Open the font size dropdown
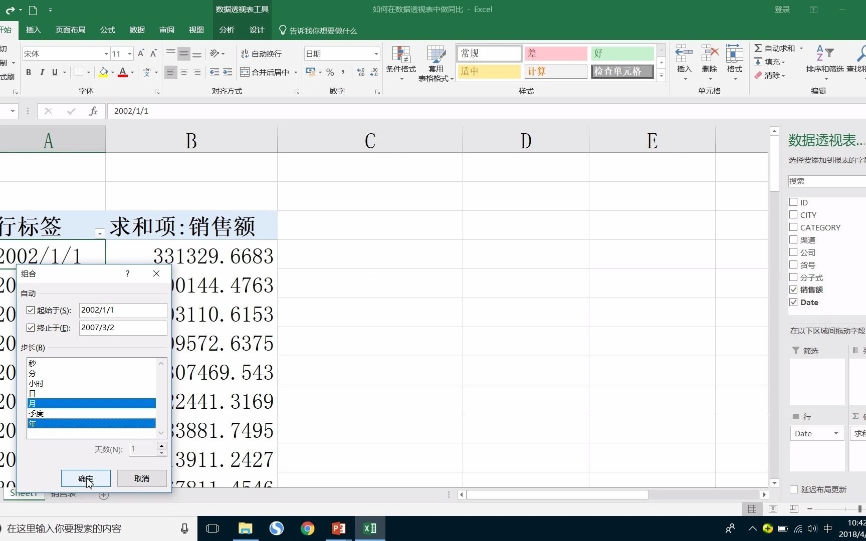This screenshot has height=541, width=866. 129,54
